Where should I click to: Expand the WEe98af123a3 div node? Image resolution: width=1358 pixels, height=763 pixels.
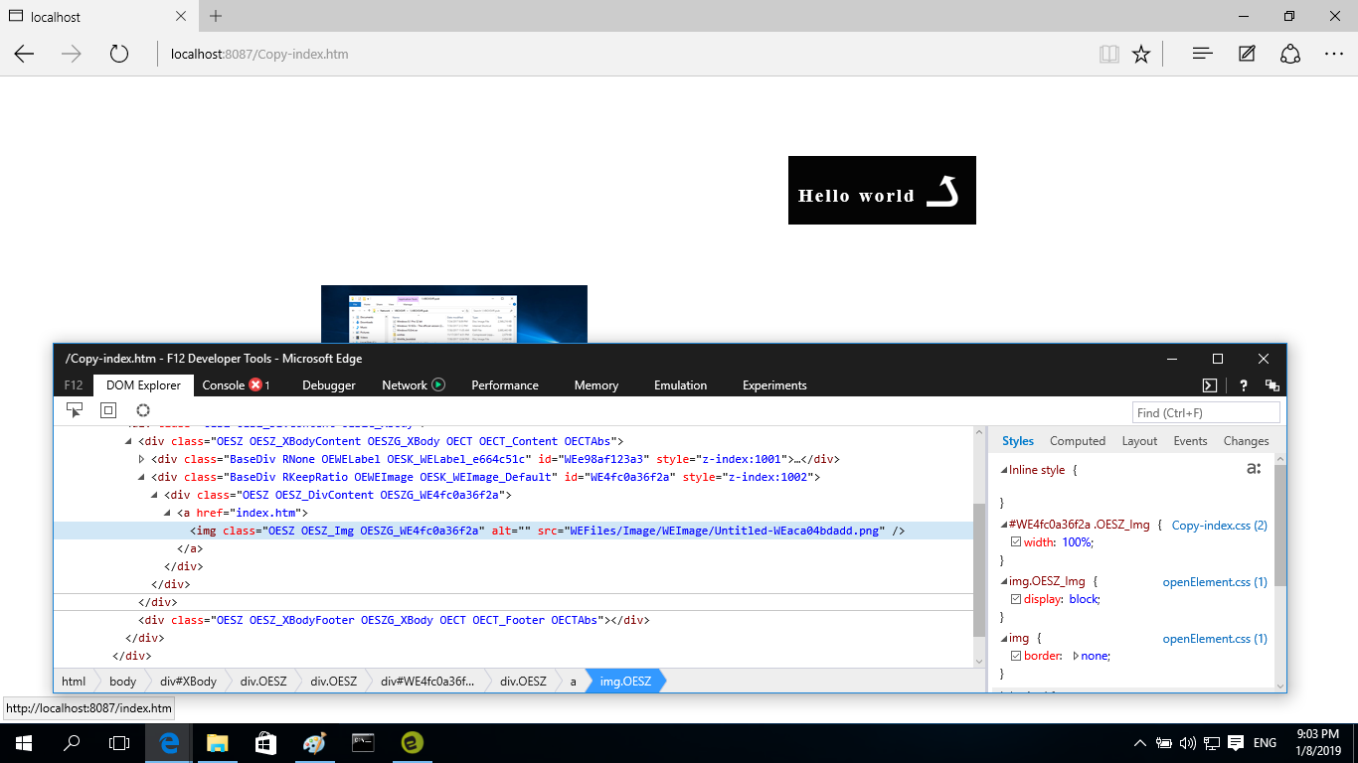click(x=141, y=459)
